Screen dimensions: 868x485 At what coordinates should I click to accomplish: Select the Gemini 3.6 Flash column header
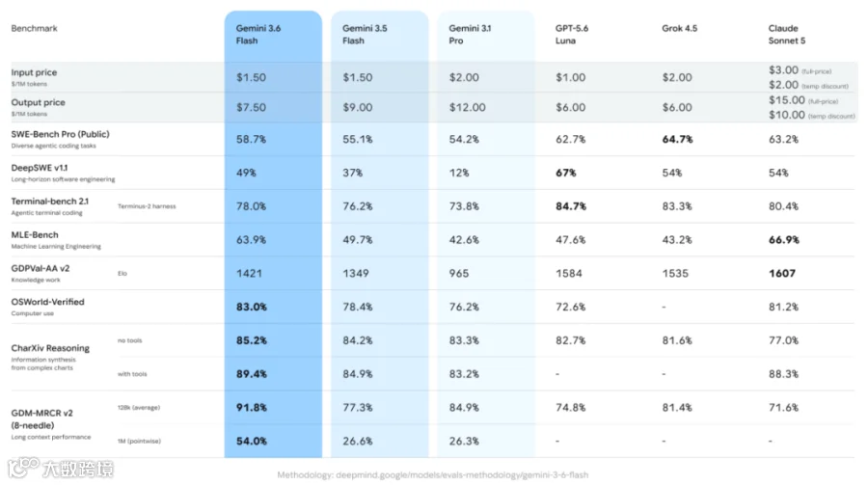point(258,35)
